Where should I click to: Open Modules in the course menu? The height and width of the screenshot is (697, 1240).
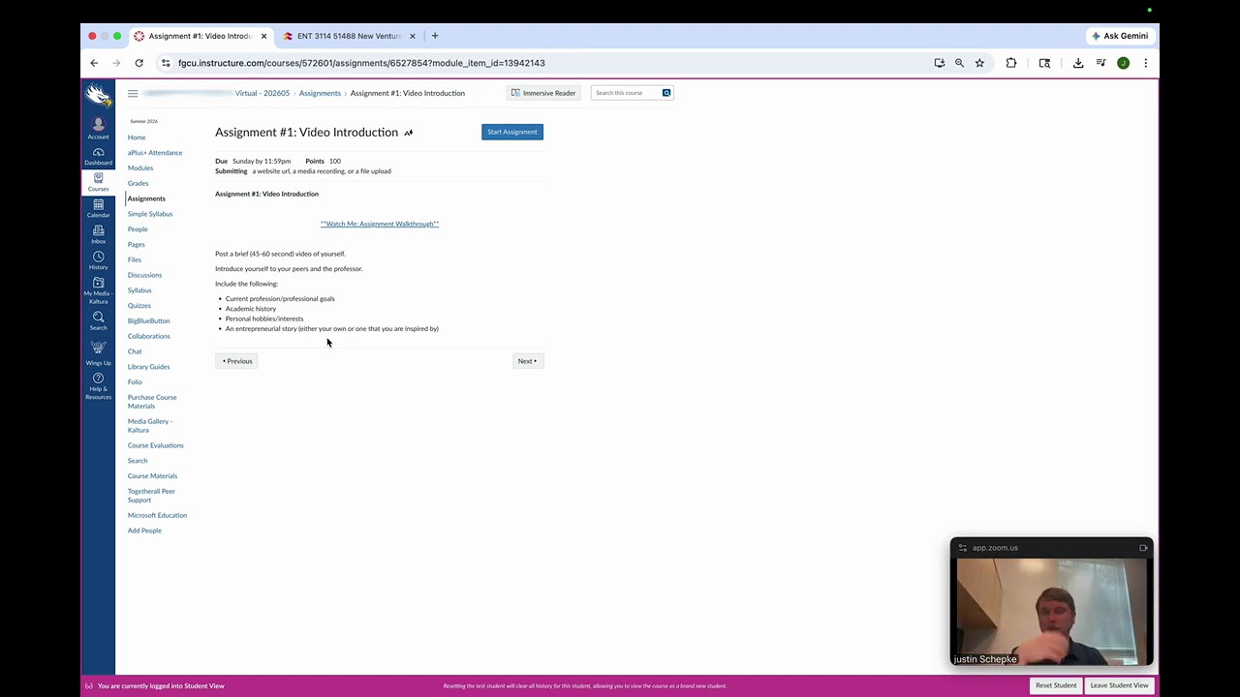pos(140,167)
